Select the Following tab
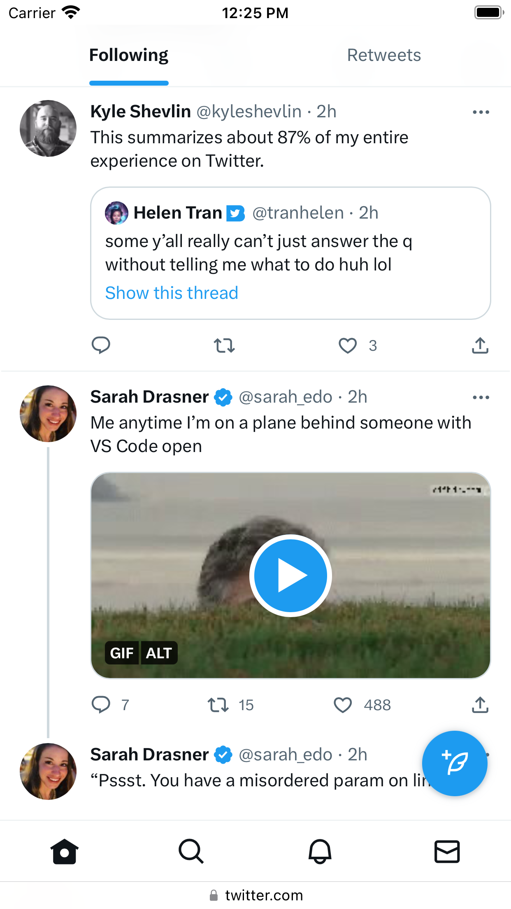 tap(129, 55)
